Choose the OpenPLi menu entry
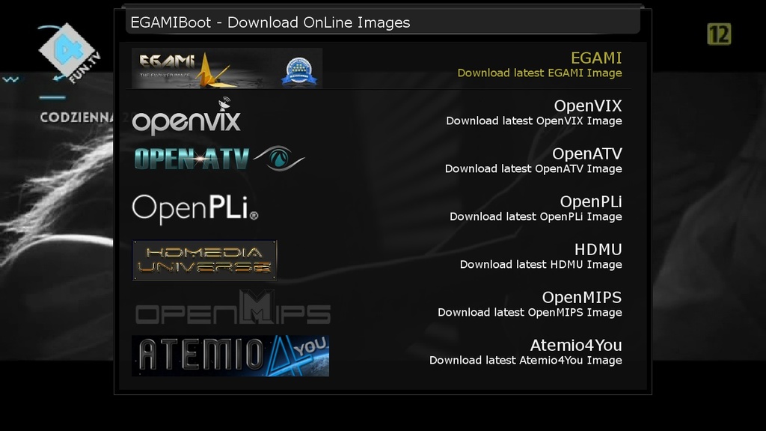This screenshot has width=766, height=431. pyautogui.click(x=378, y=210)
